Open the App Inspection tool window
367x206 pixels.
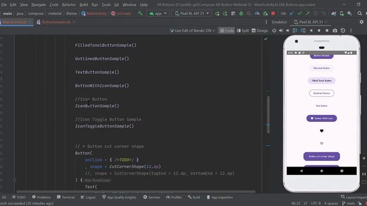click(x=220, y=197)
